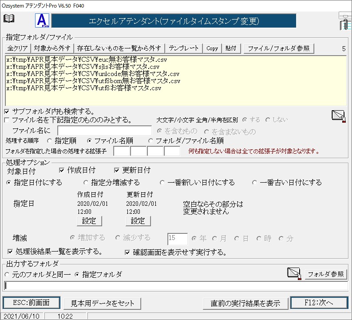352x320 pixels.
Task: Select 年 unit radio button
Action: tap(194, 238)
